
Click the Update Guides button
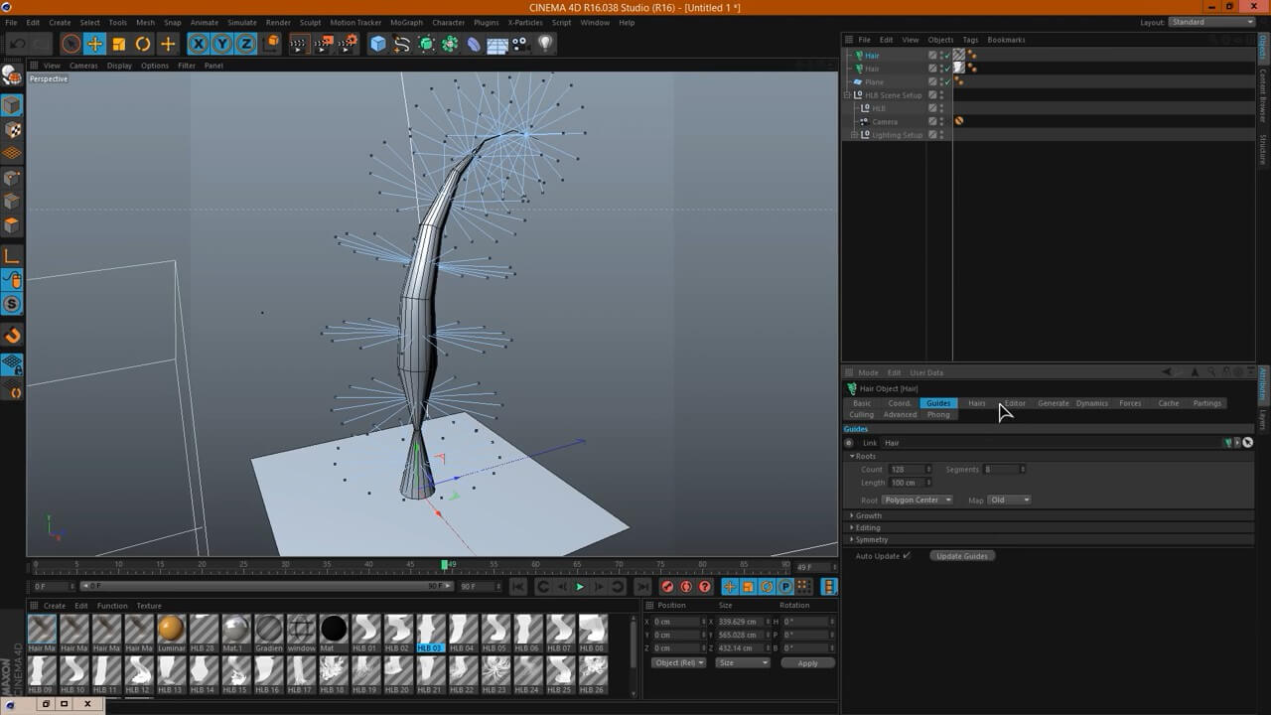coord(962,556)
